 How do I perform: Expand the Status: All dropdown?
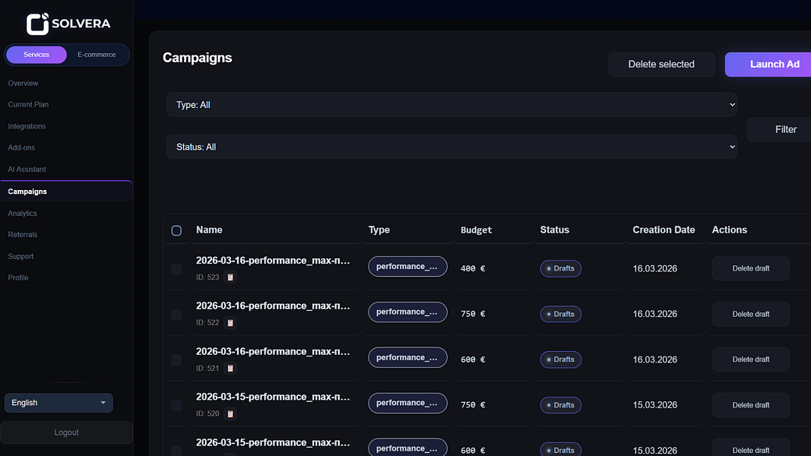tap(451, 147)
